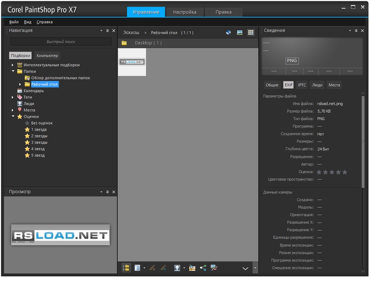Expand the Рабочий стол folder node
This screenshot has width=371, height=281.
(x=20, y=84)
